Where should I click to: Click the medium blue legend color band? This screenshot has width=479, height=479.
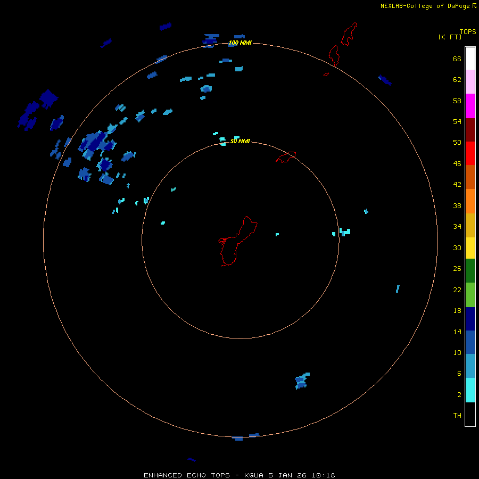coord(470,342)
